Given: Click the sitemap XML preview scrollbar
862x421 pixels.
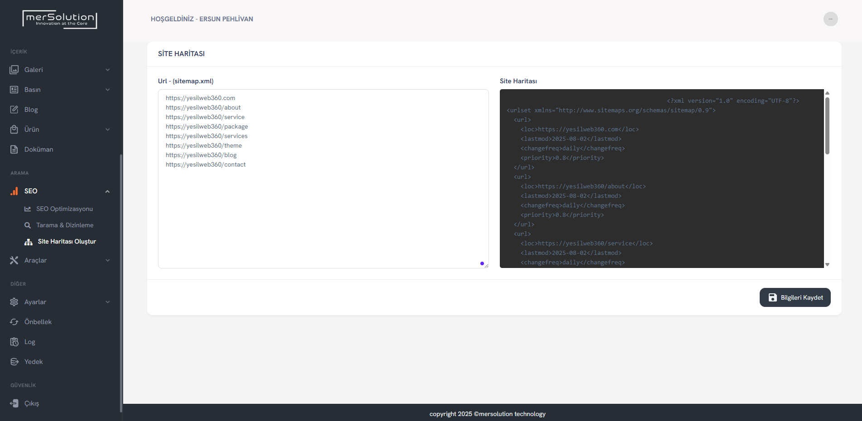Looking at the screenshot, I should [x=827, y=127].
